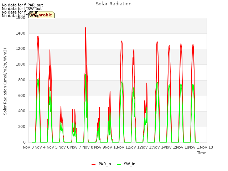This screenshot has width=228, height=171.
Task: Click the green SW_in legend color marker
Action: click(x=119, y=165)
